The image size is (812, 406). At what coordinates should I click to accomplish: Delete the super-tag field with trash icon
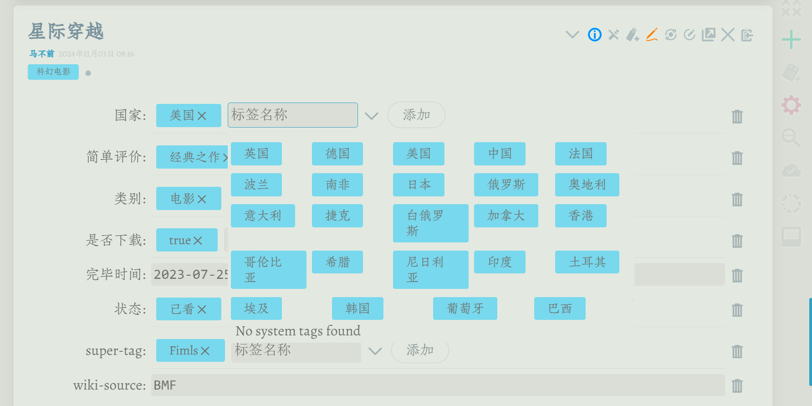[737, 352]
